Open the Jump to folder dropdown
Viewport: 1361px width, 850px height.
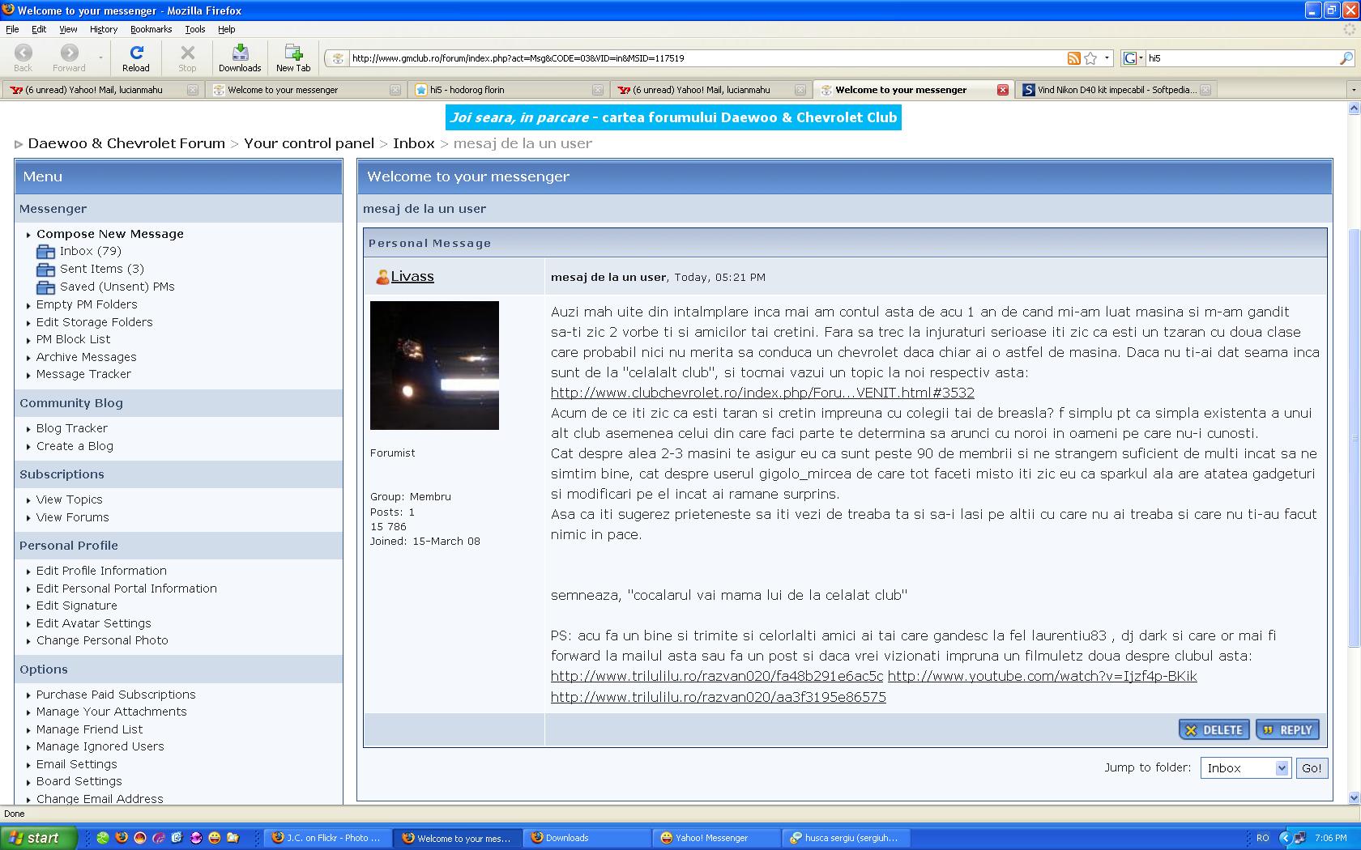tap(1245, 768)
